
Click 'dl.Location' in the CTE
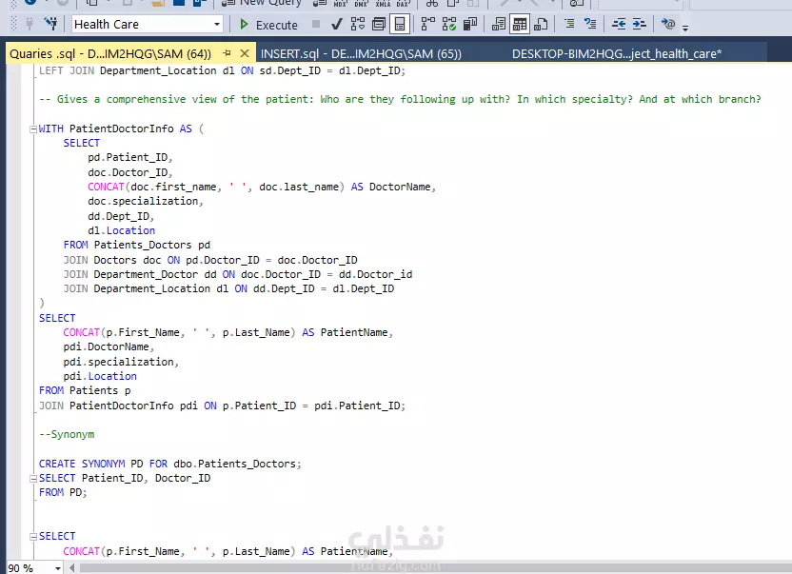coord(121,231)
